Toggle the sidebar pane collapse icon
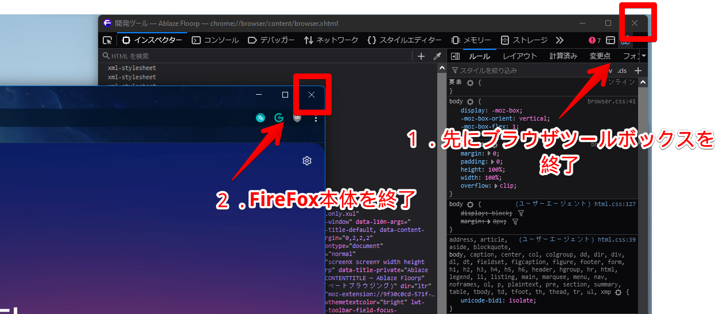 (455, 56)
